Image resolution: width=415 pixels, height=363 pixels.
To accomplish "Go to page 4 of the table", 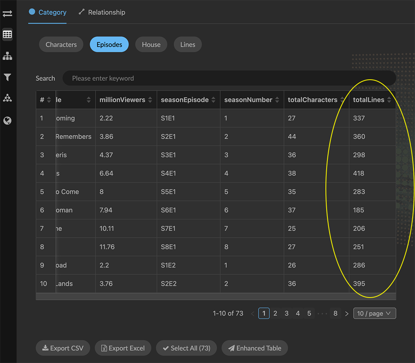I will (x=298, y=313).
